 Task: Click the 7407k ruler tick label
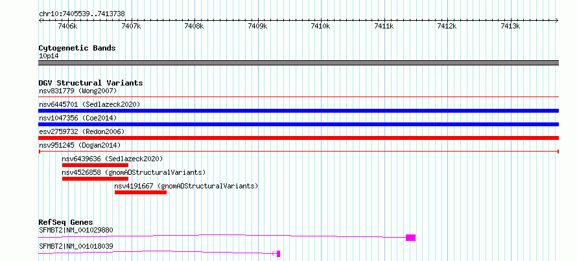click(x=131, y=26)
